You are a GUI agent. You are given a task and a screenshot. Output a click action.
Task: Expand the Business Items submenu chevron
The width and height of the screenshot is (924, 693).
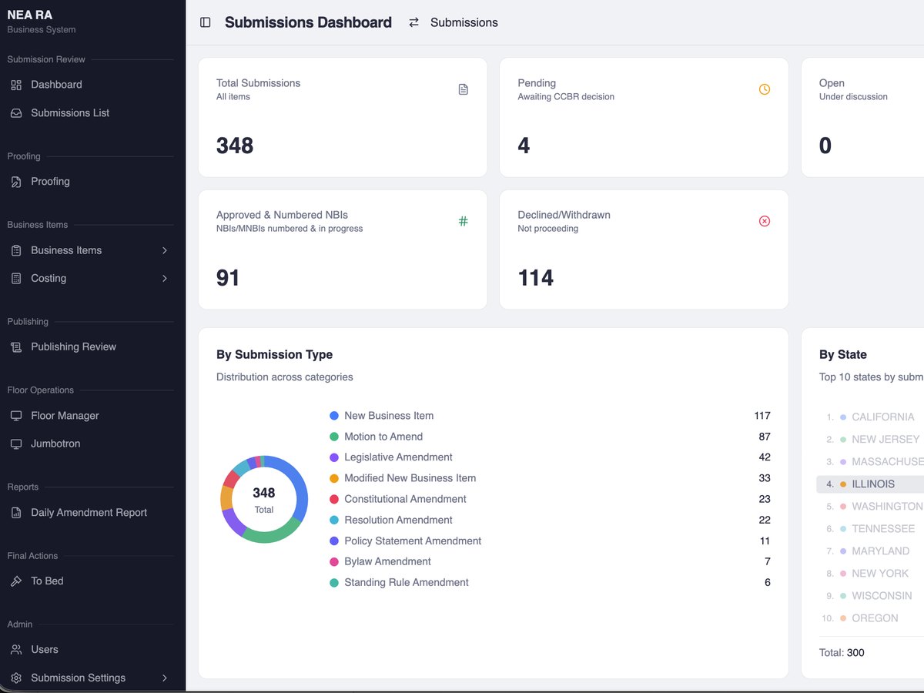tap(165, 250)
